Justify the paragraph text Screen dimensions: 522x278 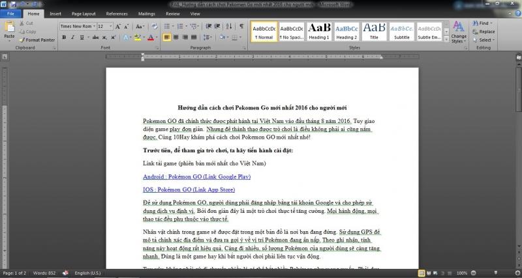[x=194, y=37]
